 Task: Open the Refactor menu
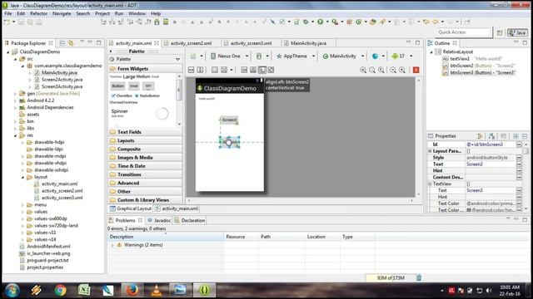coord(39,13)
